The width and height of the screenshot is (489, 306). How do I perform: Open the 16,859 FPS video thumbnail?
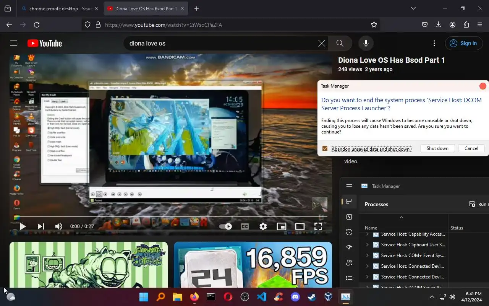pos(253,265)
